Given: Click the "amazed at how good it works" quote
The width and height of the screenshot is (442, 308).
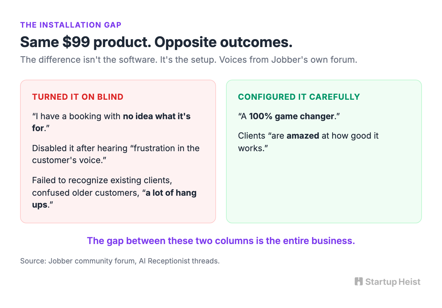Looking at the screenshot, I should [308, 142].
